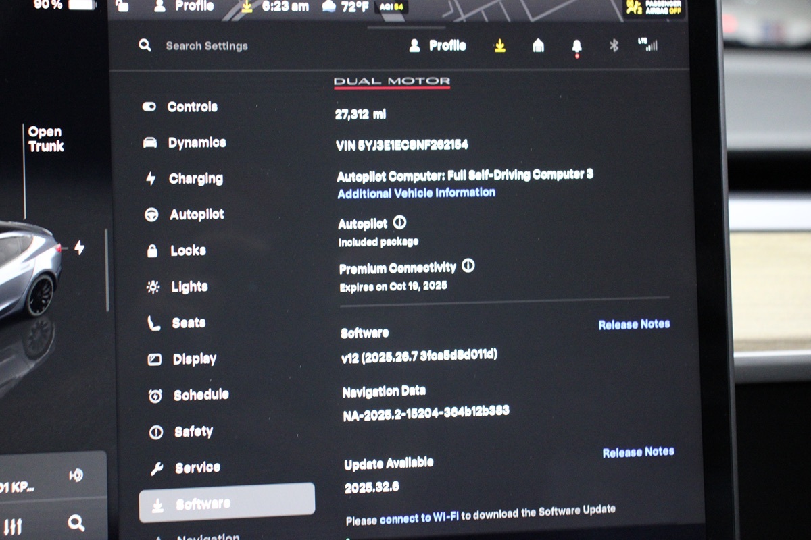Tap the Bluetooth icon
The width and height of the screenshot is (811, 540).
tap(614, 45)
